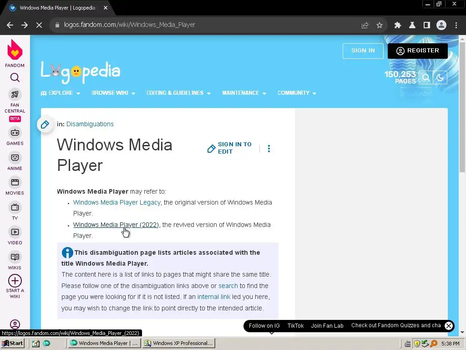Open the Video play icon
Image resolution: width=466 pixels, height=350 pixels.
15,232
